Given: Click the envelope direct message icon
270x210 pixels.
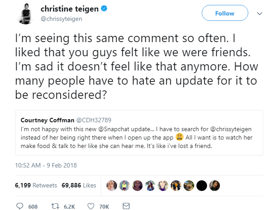Looking at the screenshot, I should [x=126, y=206].
